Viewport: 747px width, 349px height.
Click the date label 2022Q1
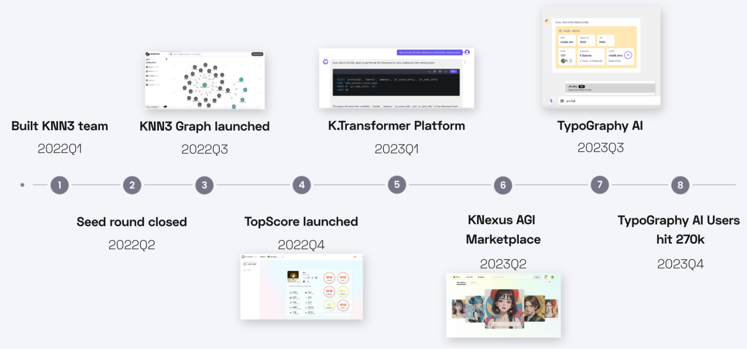[x=60, y=149]
